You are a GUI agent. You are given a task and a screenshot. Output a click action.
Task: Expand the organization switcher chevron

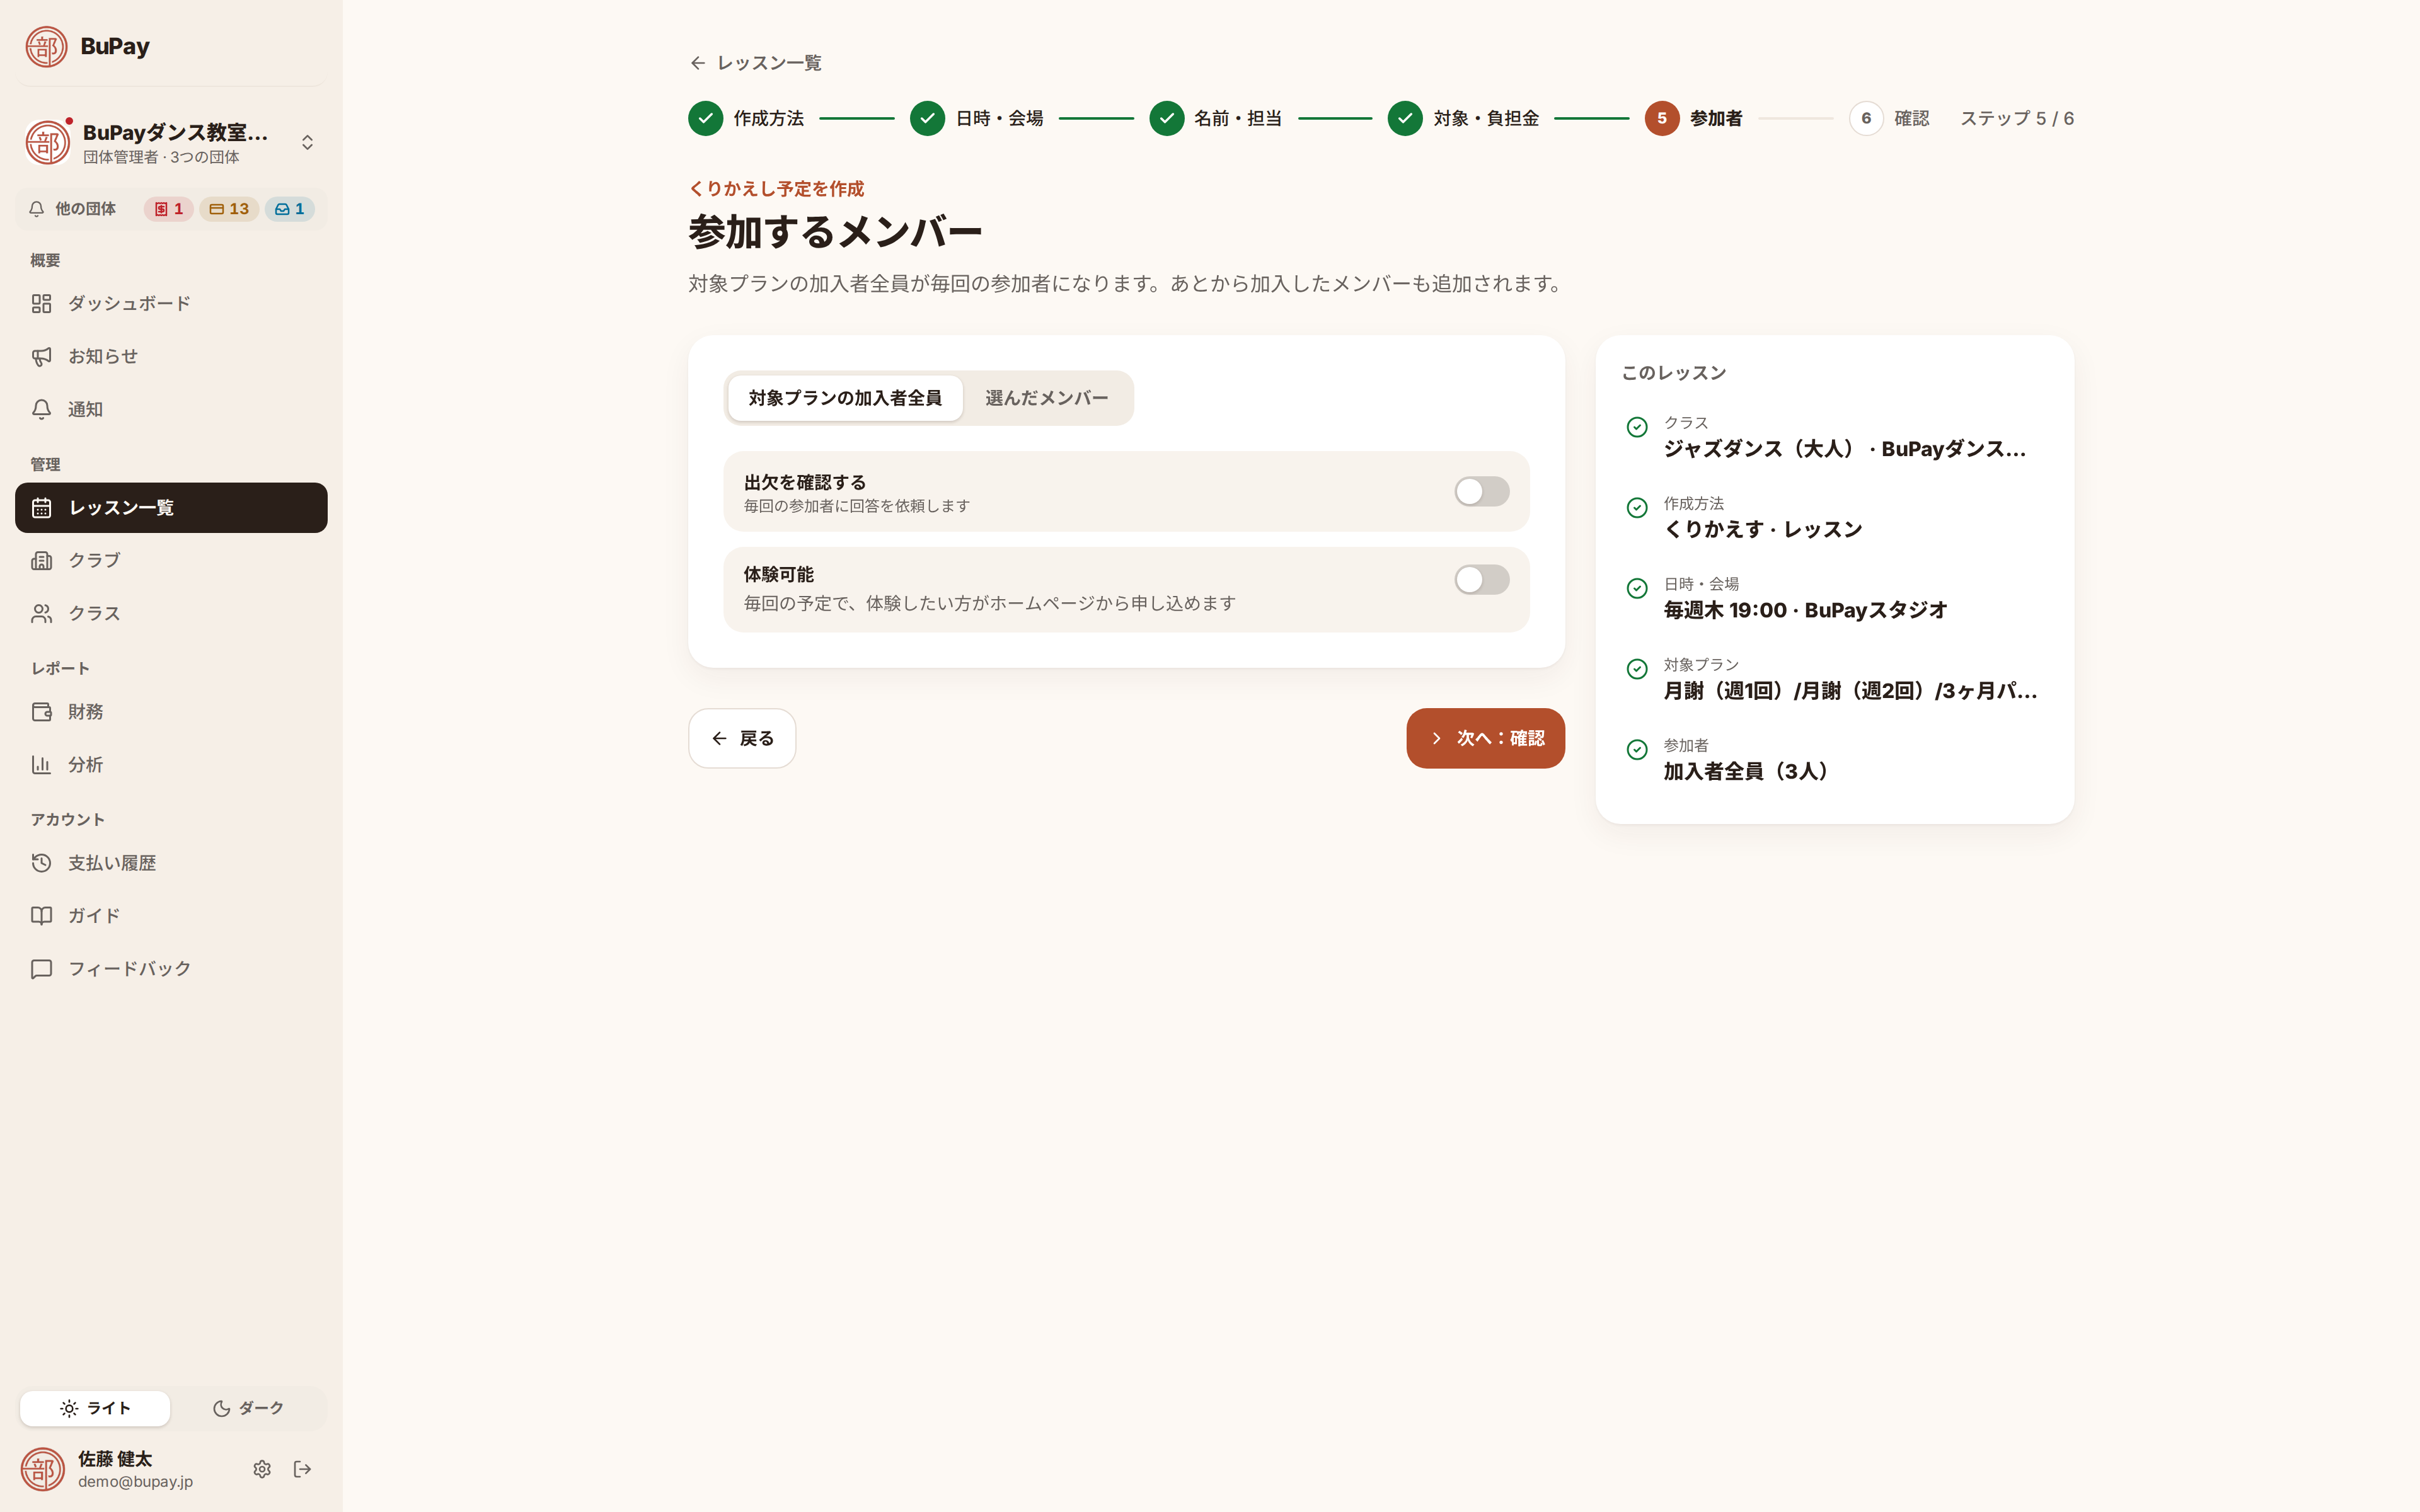click(308, 142)
